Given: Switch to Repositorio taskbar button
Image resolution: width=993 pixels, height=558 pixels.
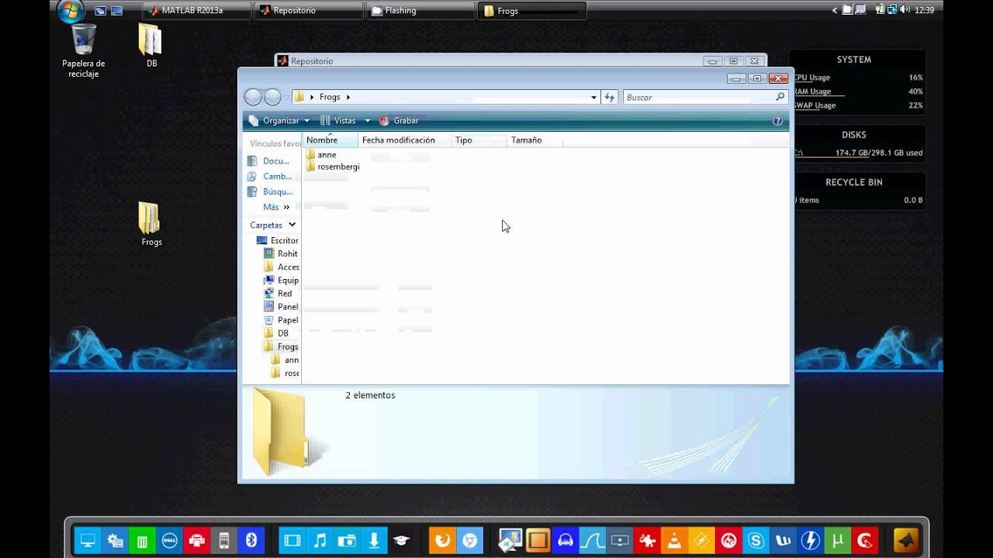Looking at the screenshot, I should 309,11.
